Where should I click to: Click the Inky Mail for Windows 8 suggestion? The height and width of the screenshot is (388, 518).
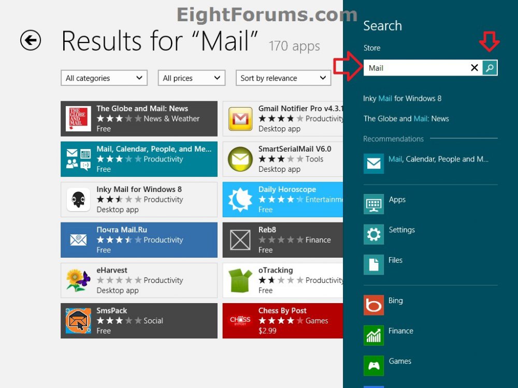[402, 98]
